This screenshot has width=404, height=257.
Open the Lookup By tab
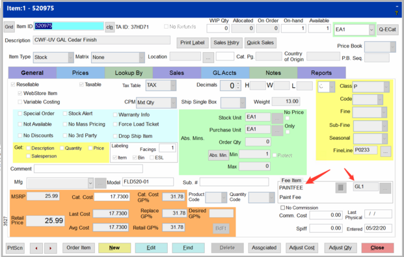click(x=129, y=73)
